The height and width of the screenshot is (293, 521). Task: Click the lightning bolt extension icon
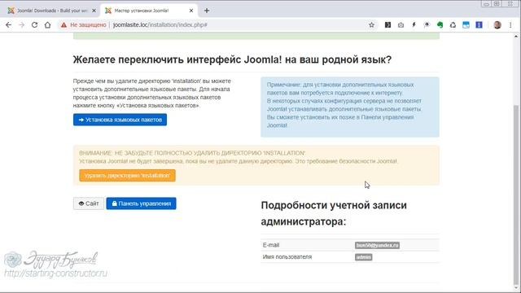coord(414,25)
